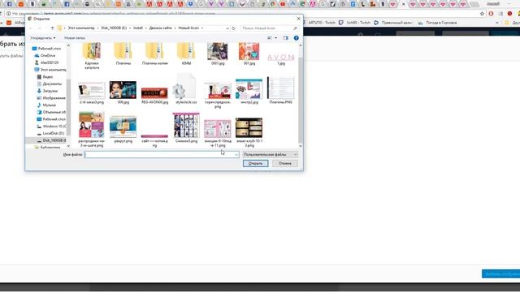Viewport: 520px width, 292px height.
Task: Toggle the preview pane
Action: point(285,38)
